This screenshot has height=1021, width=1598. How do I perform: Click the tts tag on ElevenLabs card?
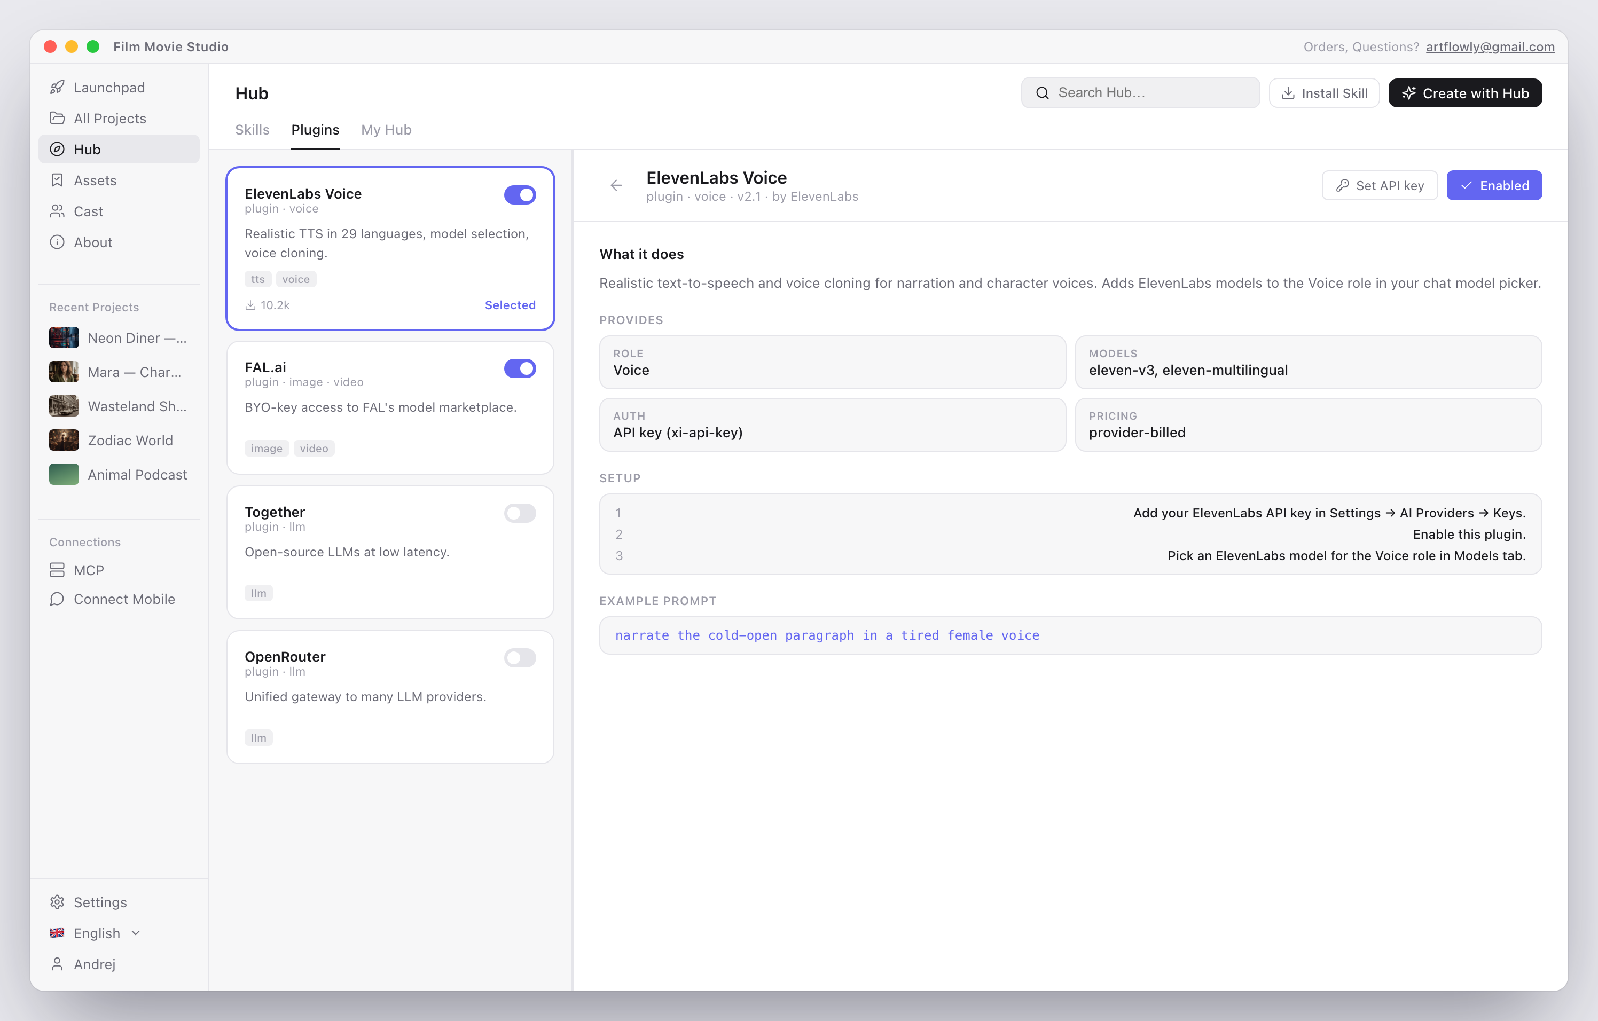258,279
